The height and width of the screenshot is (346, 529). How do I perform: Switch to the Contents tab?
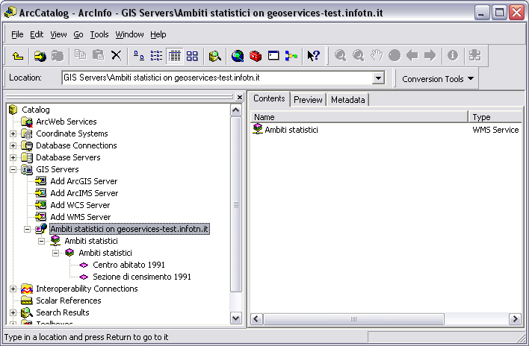[269, 98]
